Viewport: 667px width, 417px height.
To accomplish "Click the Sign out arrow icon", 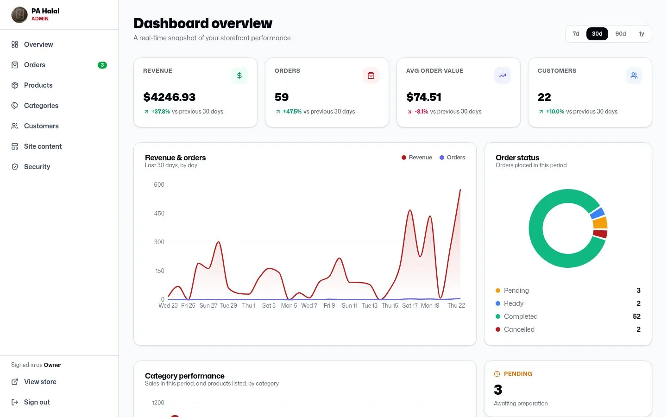I will 15,402.
